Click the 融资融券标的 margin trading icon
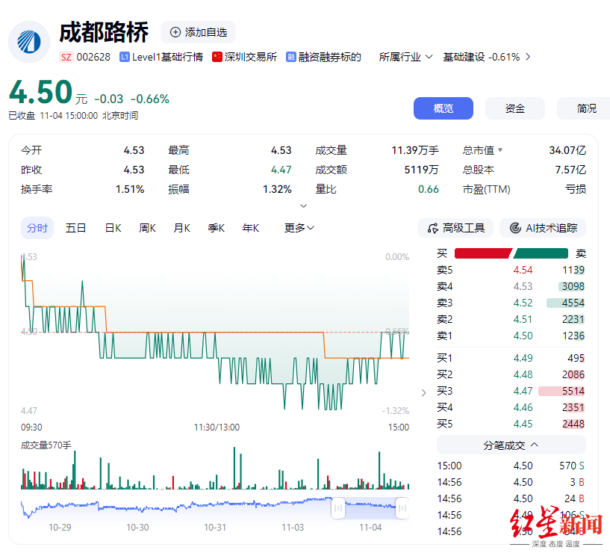Image resolution: width=610 pixels, height=556 pixels. (x=292, y=56)
